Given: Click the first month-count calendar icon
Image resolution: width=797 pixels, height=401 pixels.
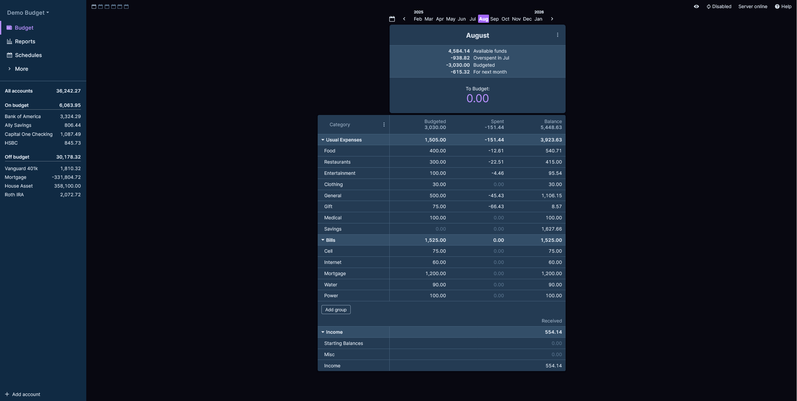Looking at the screenshot, I should pos(94,7).
